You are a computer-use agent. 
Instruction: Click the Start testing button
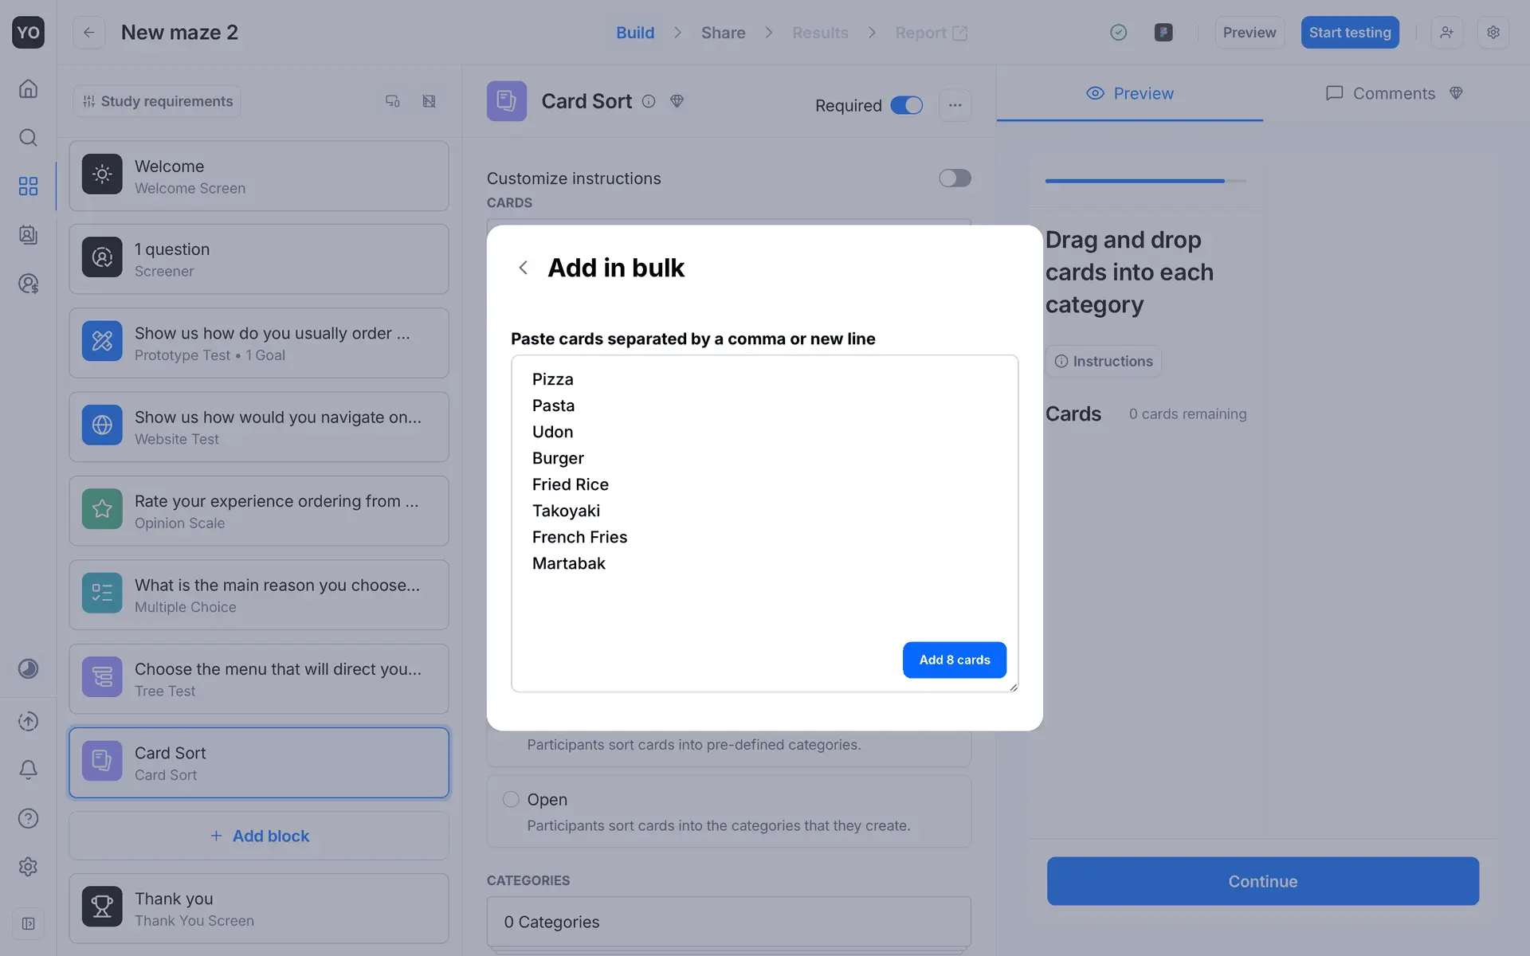[1349, 33]
